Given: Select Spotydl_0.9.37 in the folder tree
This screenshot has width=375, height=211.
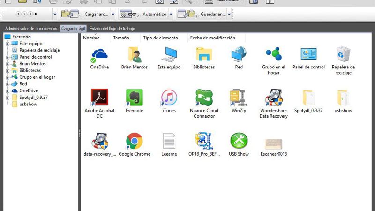Looking at the screenshot, I should 33,98.
